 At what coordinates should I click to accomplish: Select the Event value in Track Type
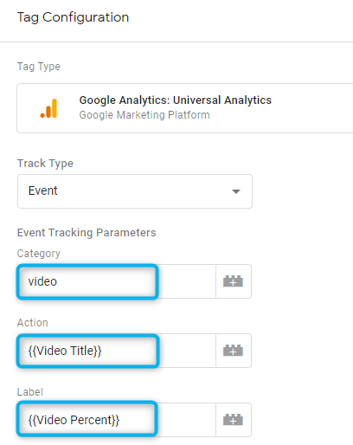click(43, 190)
